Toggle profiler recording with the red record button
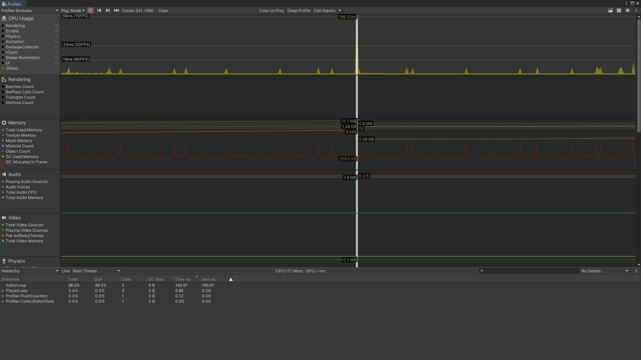This screenshot has width=641, height=360. click(90, 10)
